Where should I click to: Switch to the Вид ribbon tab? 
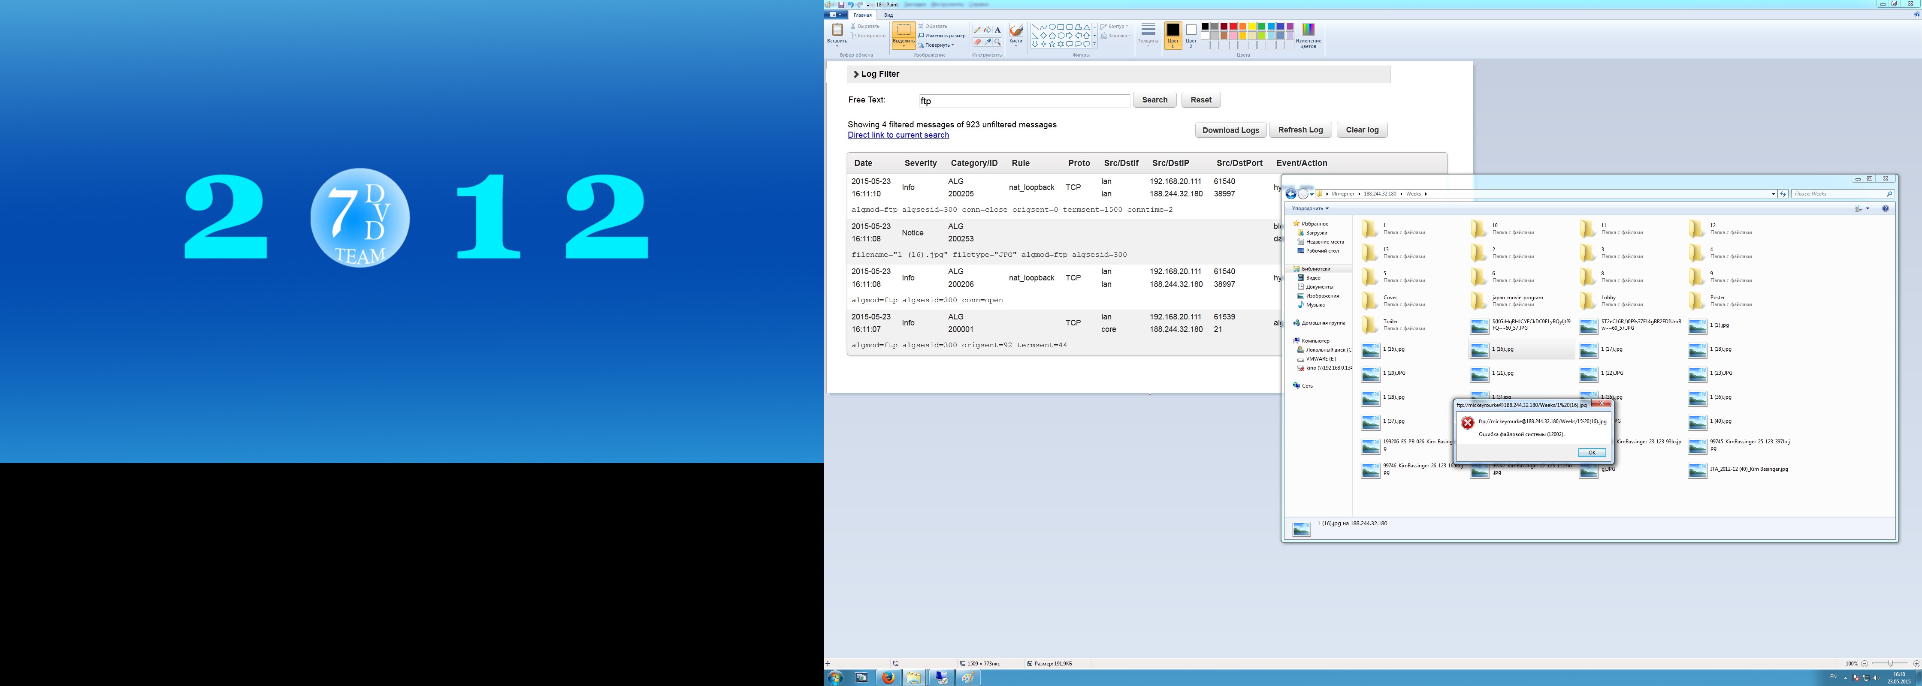point(888,15)
